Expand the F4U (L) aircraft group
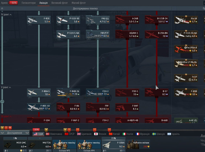This screenshot has height=152, width=205. 98,20
